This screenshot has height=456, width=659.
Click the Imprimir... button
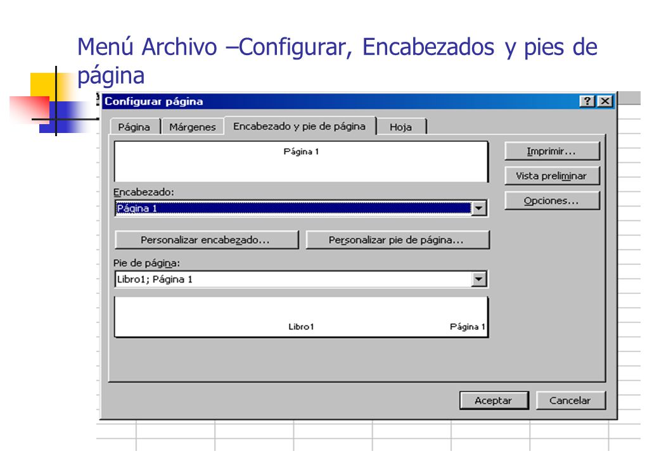[x=552, y=151]
